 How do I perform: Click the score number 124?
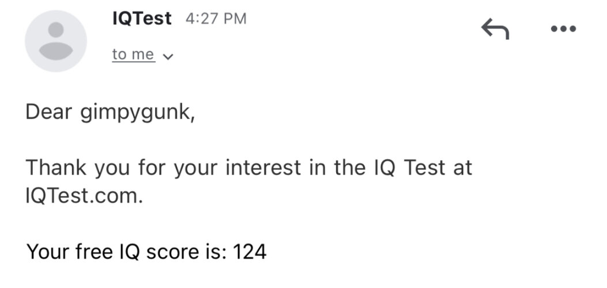[250, 252]
